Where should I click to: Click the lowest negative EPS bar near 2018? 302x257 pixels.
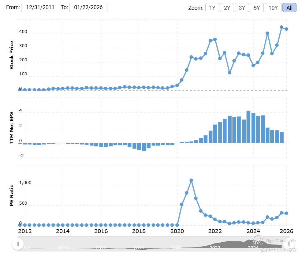(144, 147)
